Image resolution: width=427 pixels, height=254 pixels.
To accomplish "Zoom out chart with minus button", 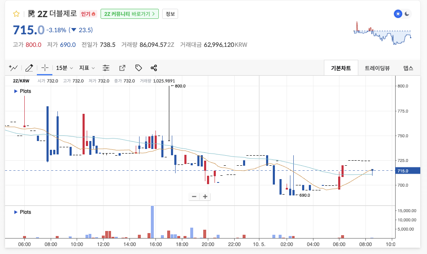I will pos(194,196).
